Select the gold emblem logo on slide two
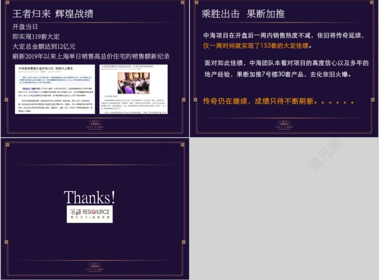 click(x=283, y=122)
